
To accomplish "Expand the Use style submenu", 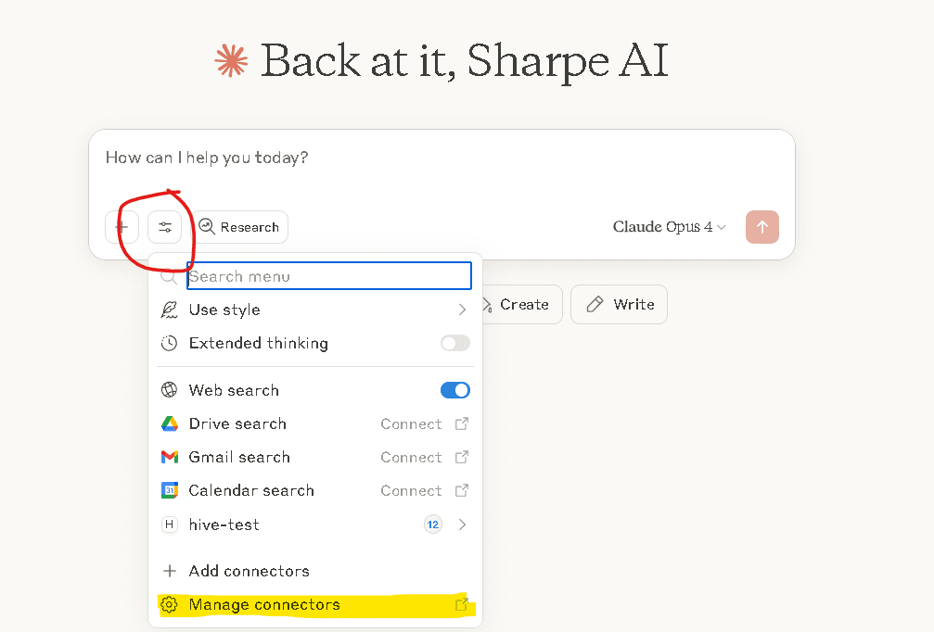I will pyautogui.click(x=461, y=310).
